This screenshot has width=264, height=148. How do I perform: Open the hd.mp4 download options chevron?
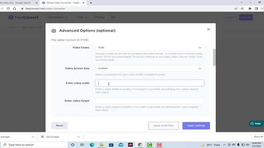[x=33, y=137]
